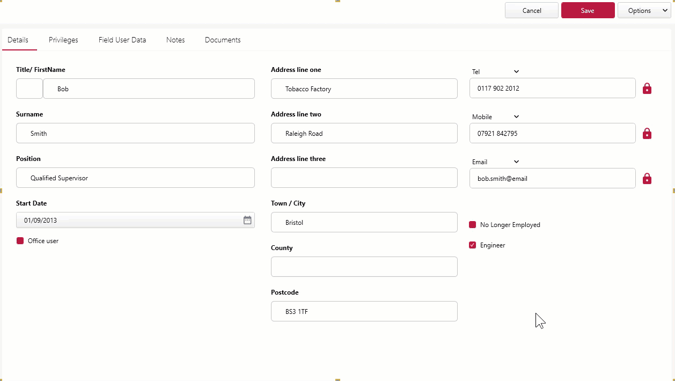Open the Documents tab

[222, 40]
